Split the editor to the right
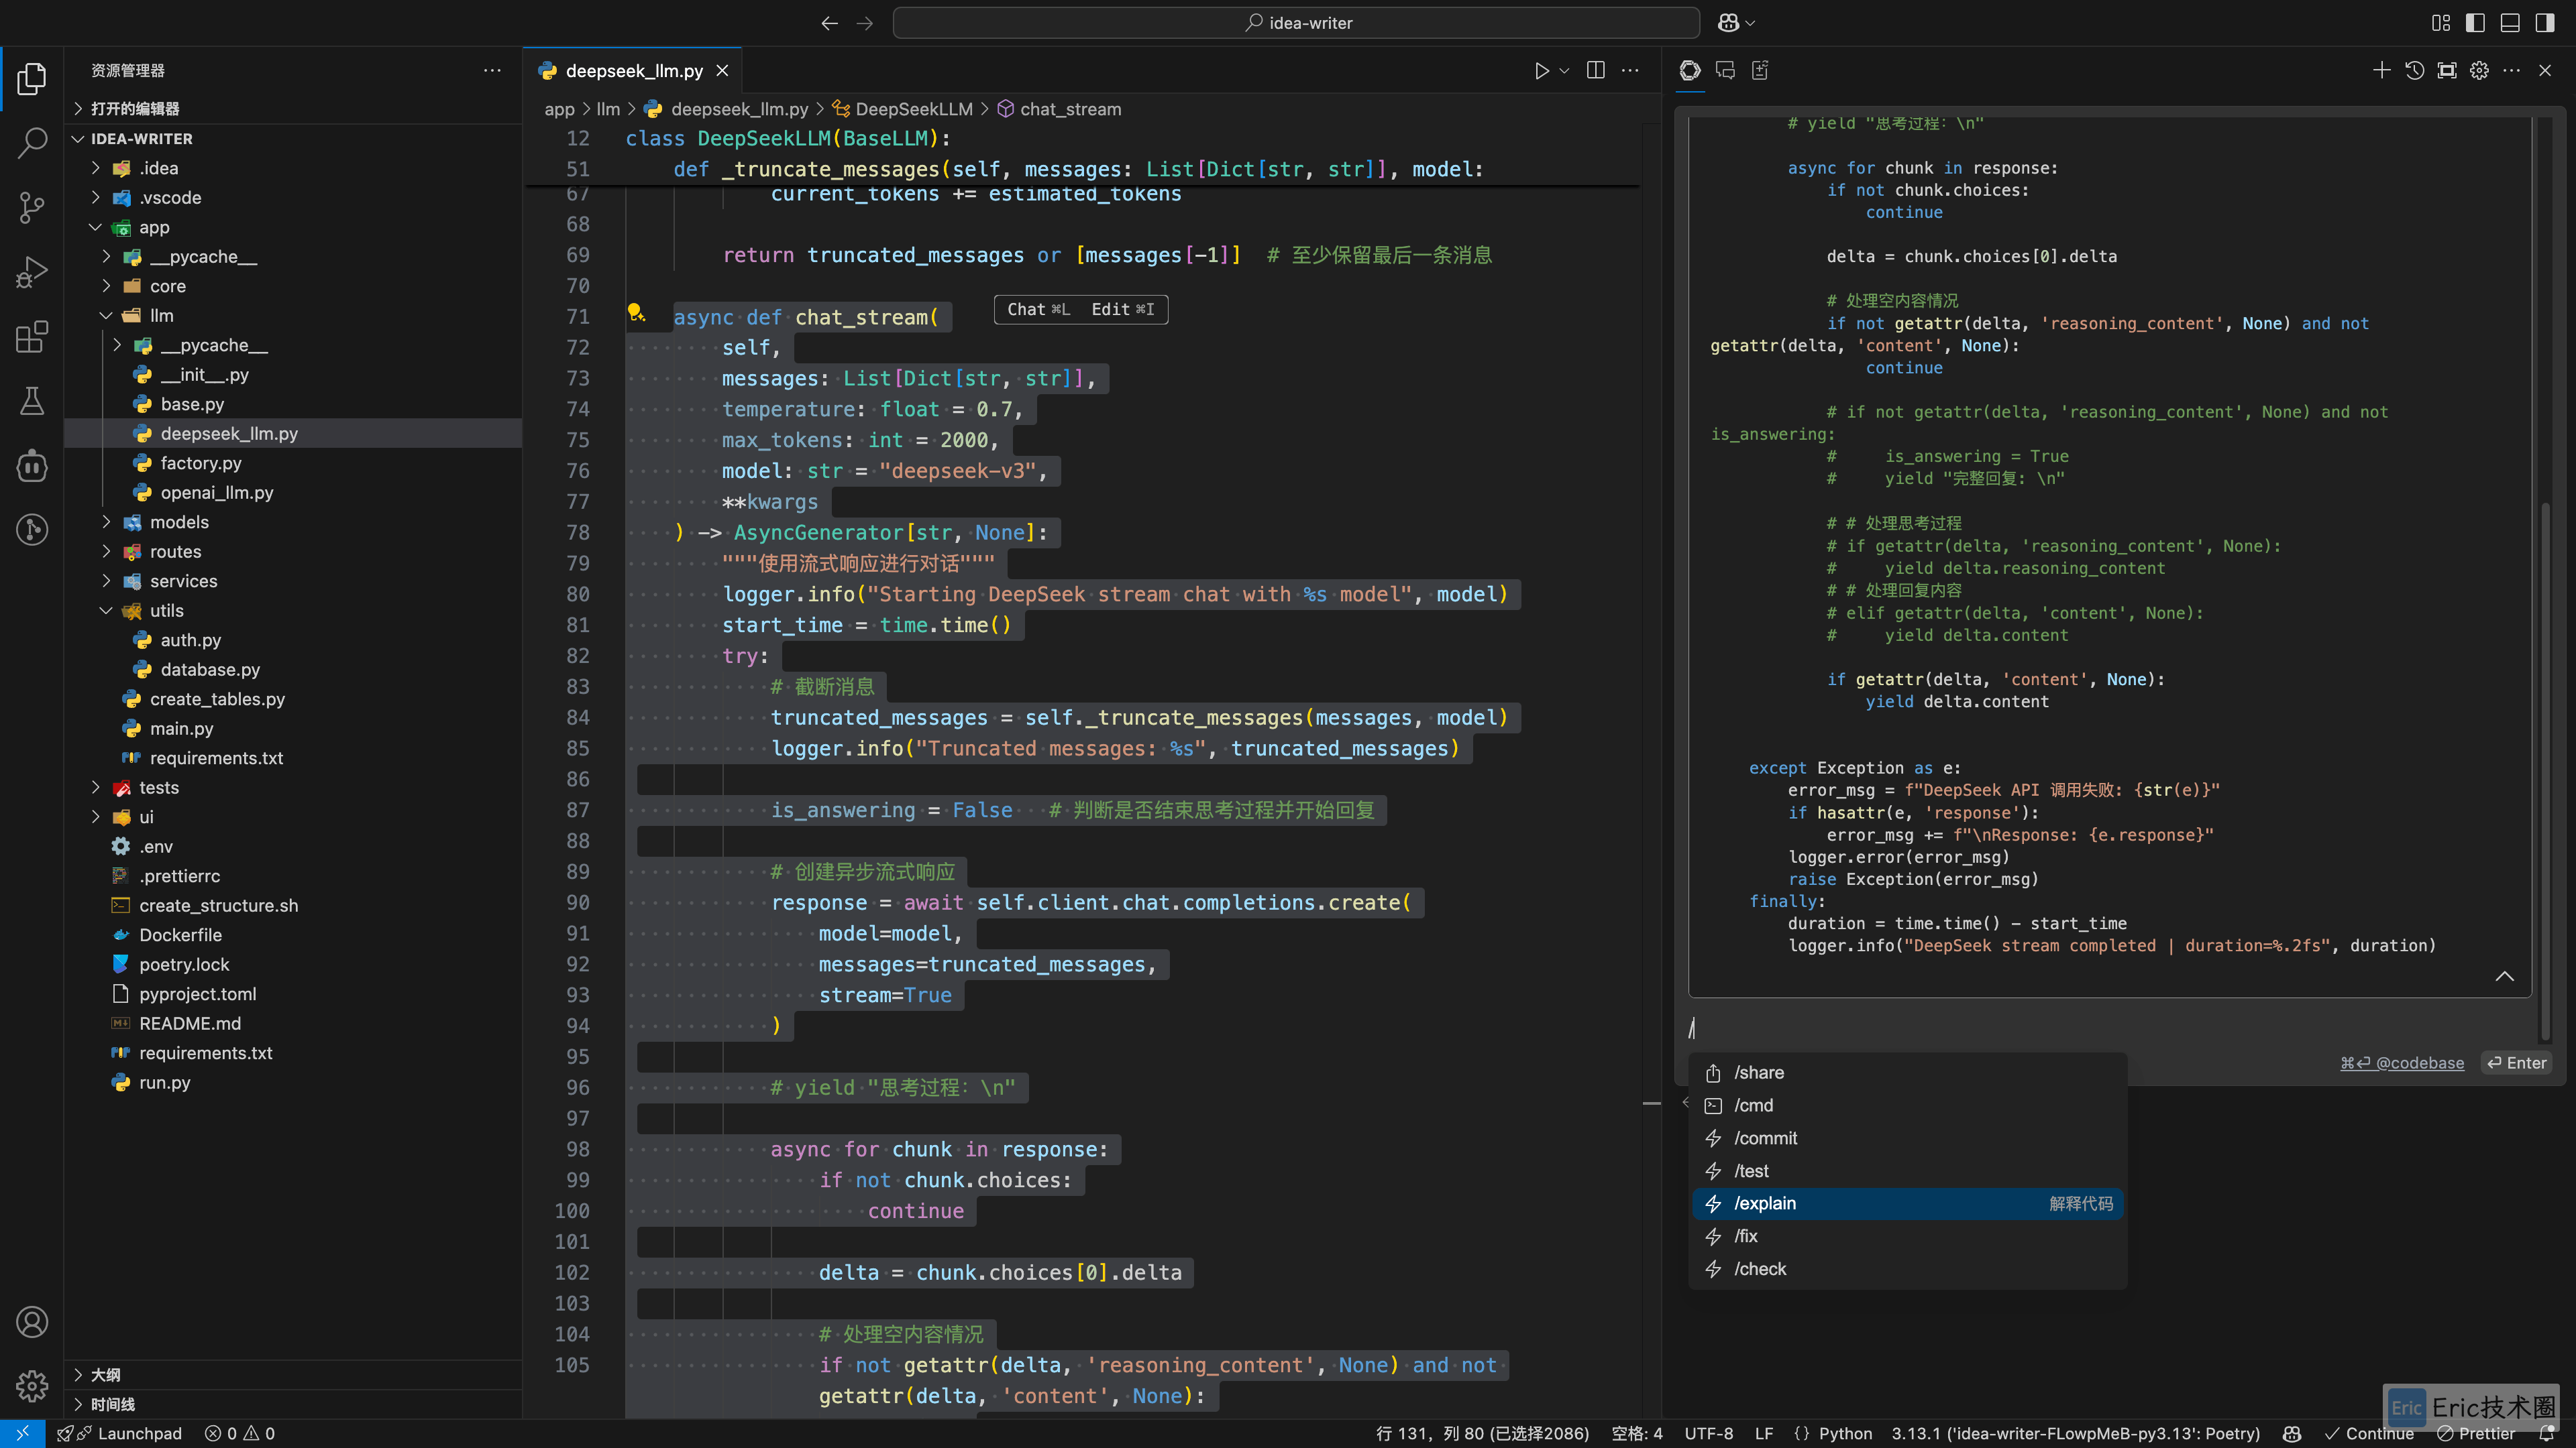2576x1448 pixels. pyautogui.click(x=1596, y=70)
